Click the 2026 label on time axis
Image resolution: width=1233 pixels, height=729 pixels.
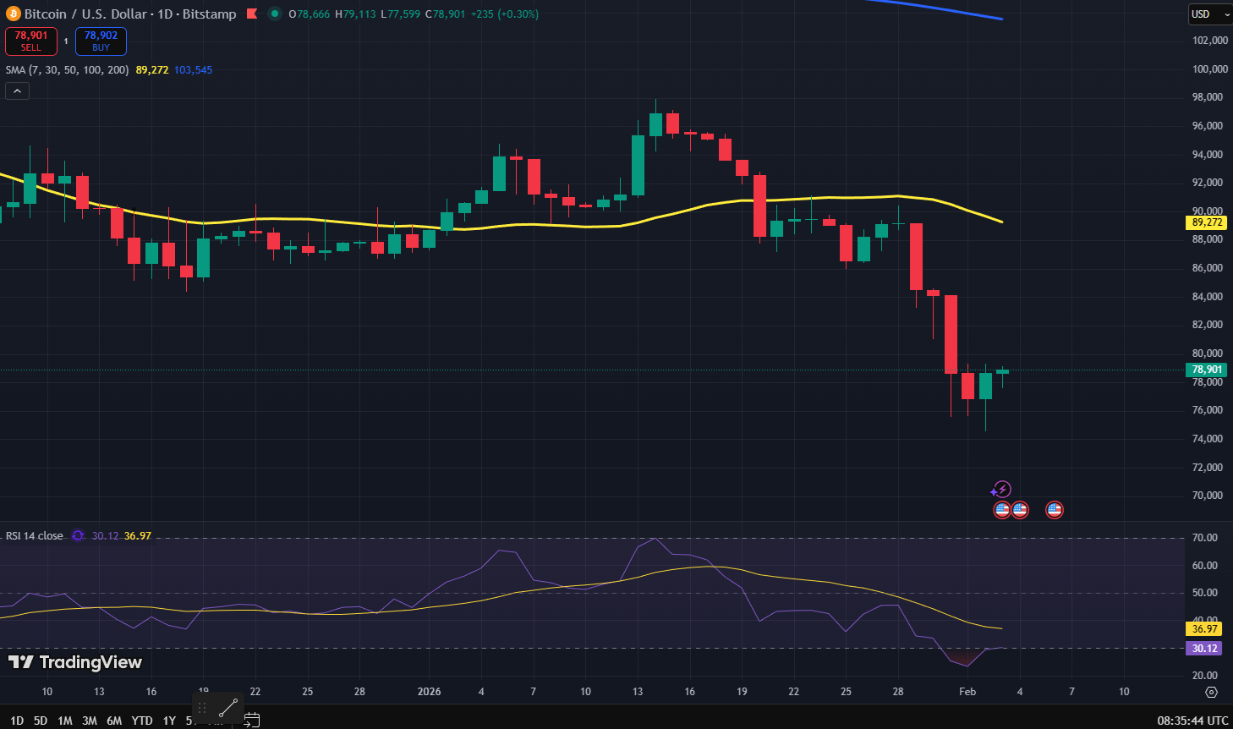[429, 692]
